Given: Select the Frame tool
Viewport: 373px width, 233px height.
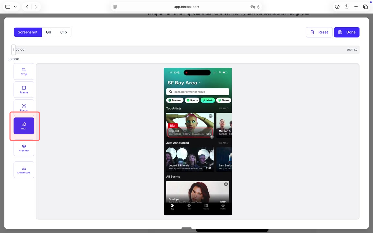Looking at the screenshot, I should [24, 90].
